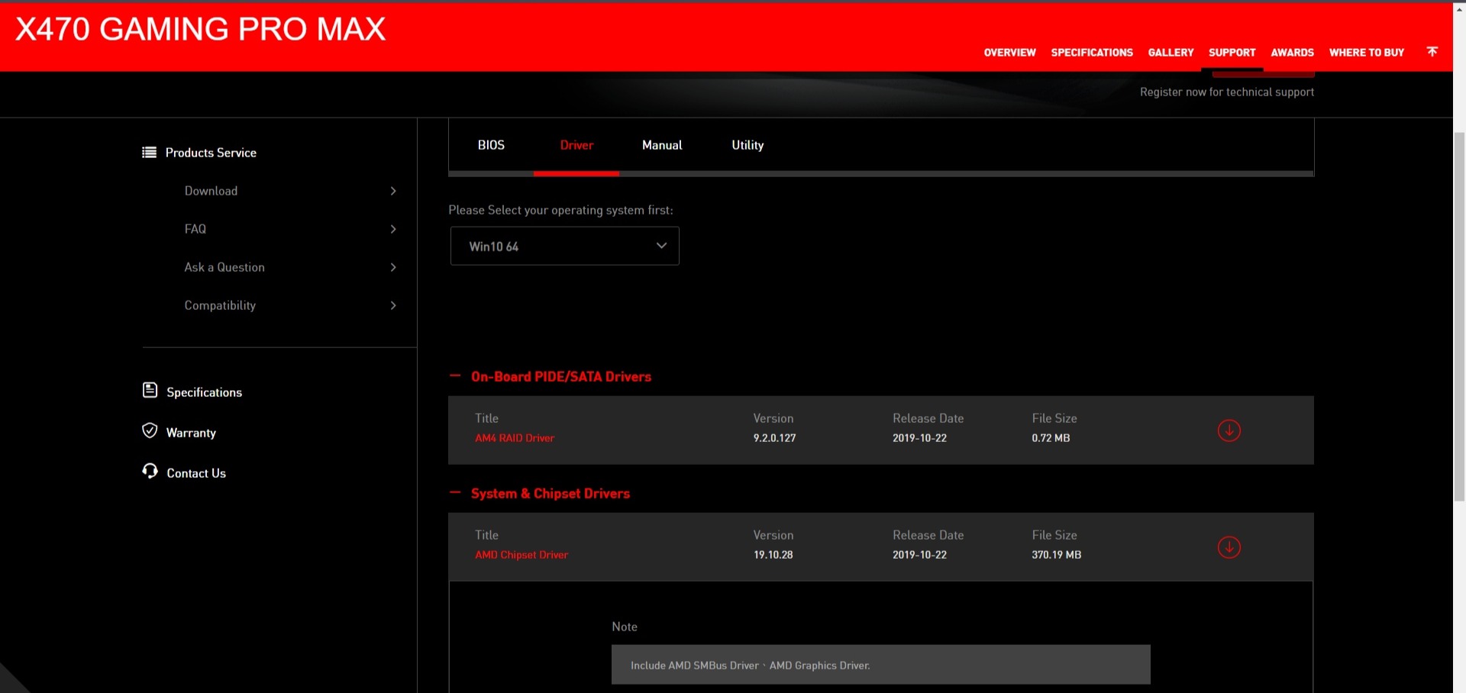This screenshot has height=693, width=1466.
Task: Click the file size 0.72 MB
Action: (x=1051, y=438)
